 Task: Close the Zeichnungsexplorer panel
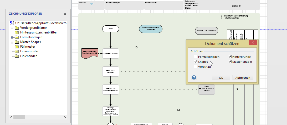pyautogui.click(x=65, y=14)
